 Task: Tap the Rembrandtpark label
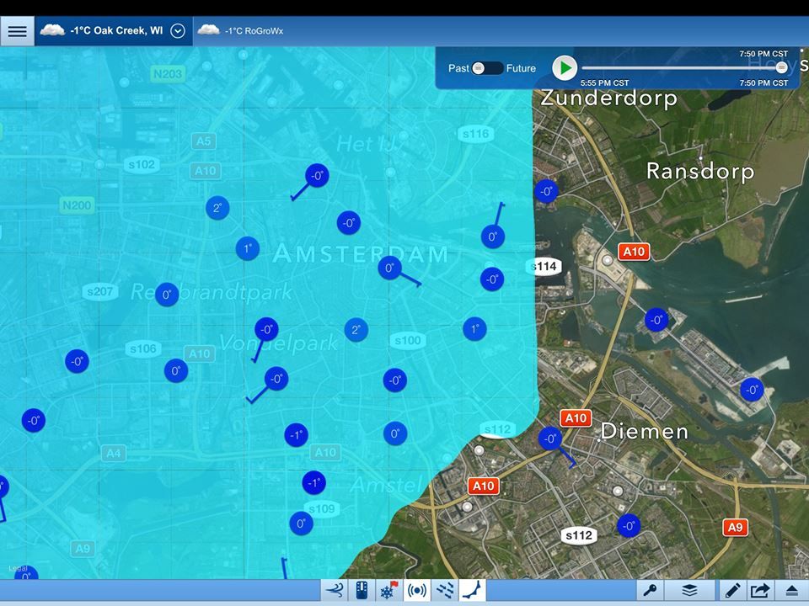pos(212,292)
